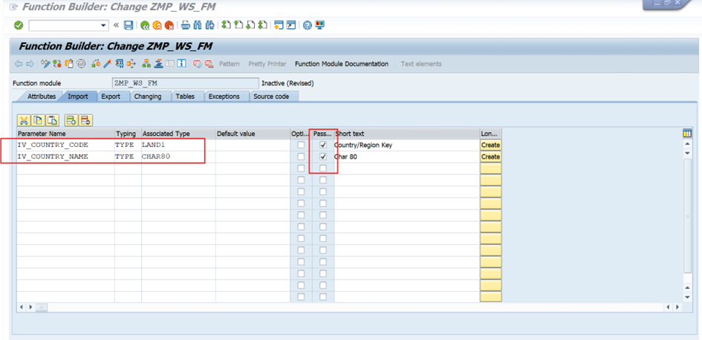702x340 pixels.
Task: Click the Pattern button
Action: click(230, 64)
